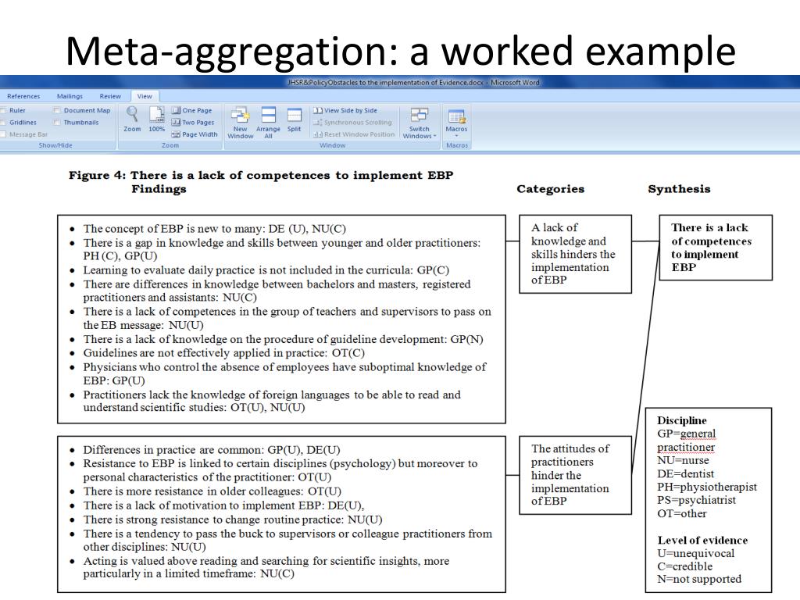The height and width of the screenshot is (600, 800).
Task: Click Synchronous Scrolling option
Action: [352, 123]
